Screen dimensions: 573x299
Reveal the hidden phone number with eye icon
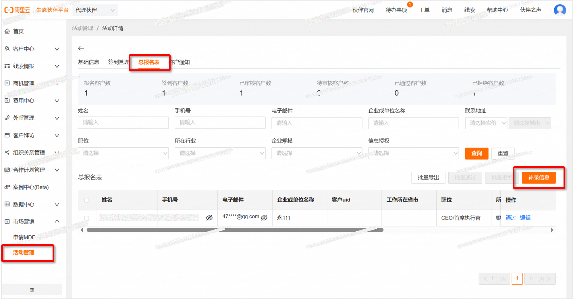tap(209, 218)
